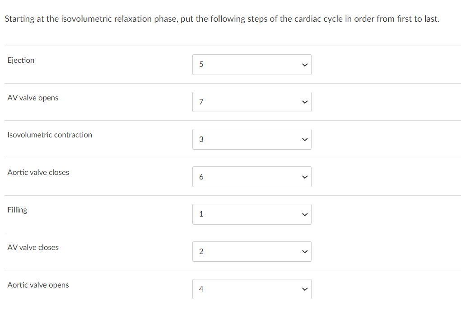Open the dropdown showing 4 for Aortic valve opens
Screen dimensions: 461x316
251,289
